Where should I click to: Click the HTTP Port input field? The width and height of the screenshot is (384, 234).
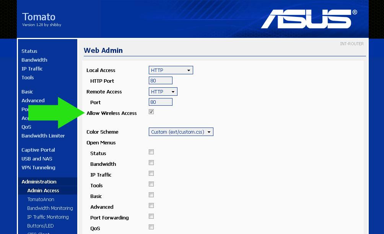160,81
